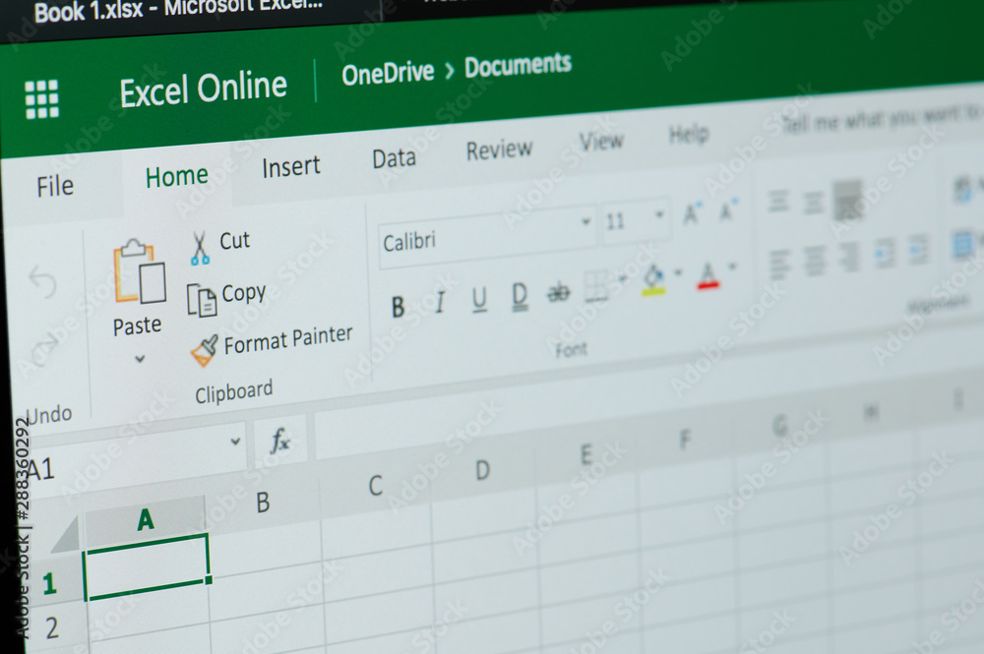Select column A header
Viewport: 984px width, 654px height.
pos(145,519)
